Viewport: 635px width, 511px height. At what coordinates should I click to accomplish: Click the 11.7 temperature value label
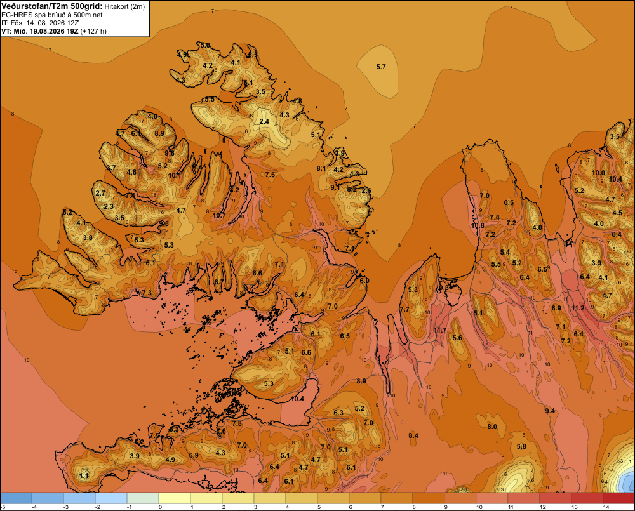440,330
